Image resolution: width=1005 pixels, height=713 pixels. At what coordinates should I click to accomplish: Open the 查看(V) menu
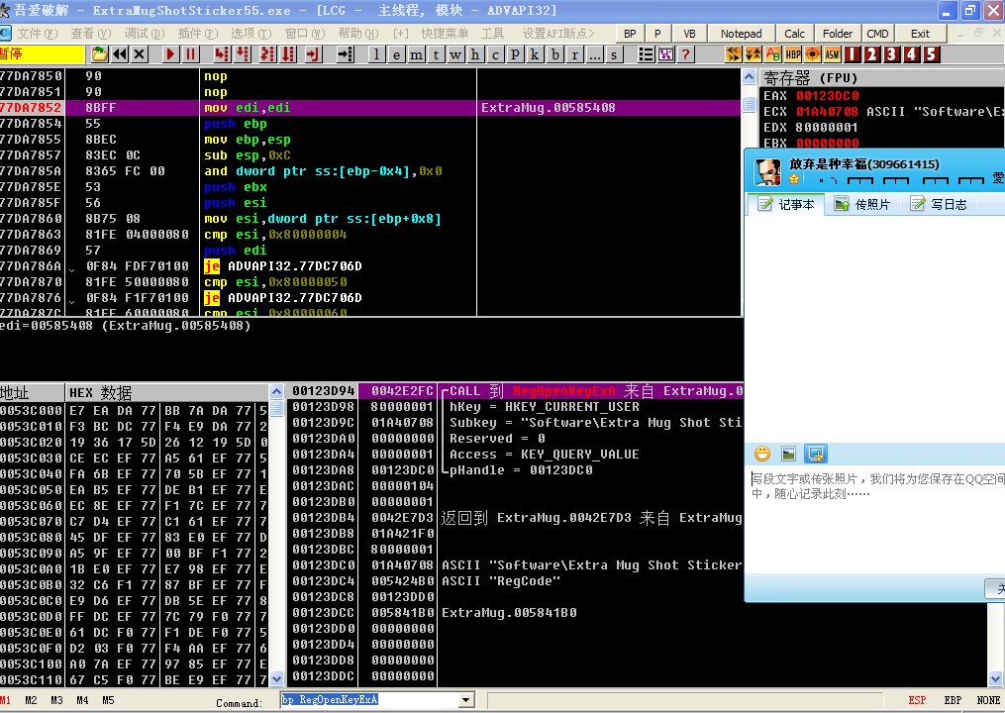point(91,34)
